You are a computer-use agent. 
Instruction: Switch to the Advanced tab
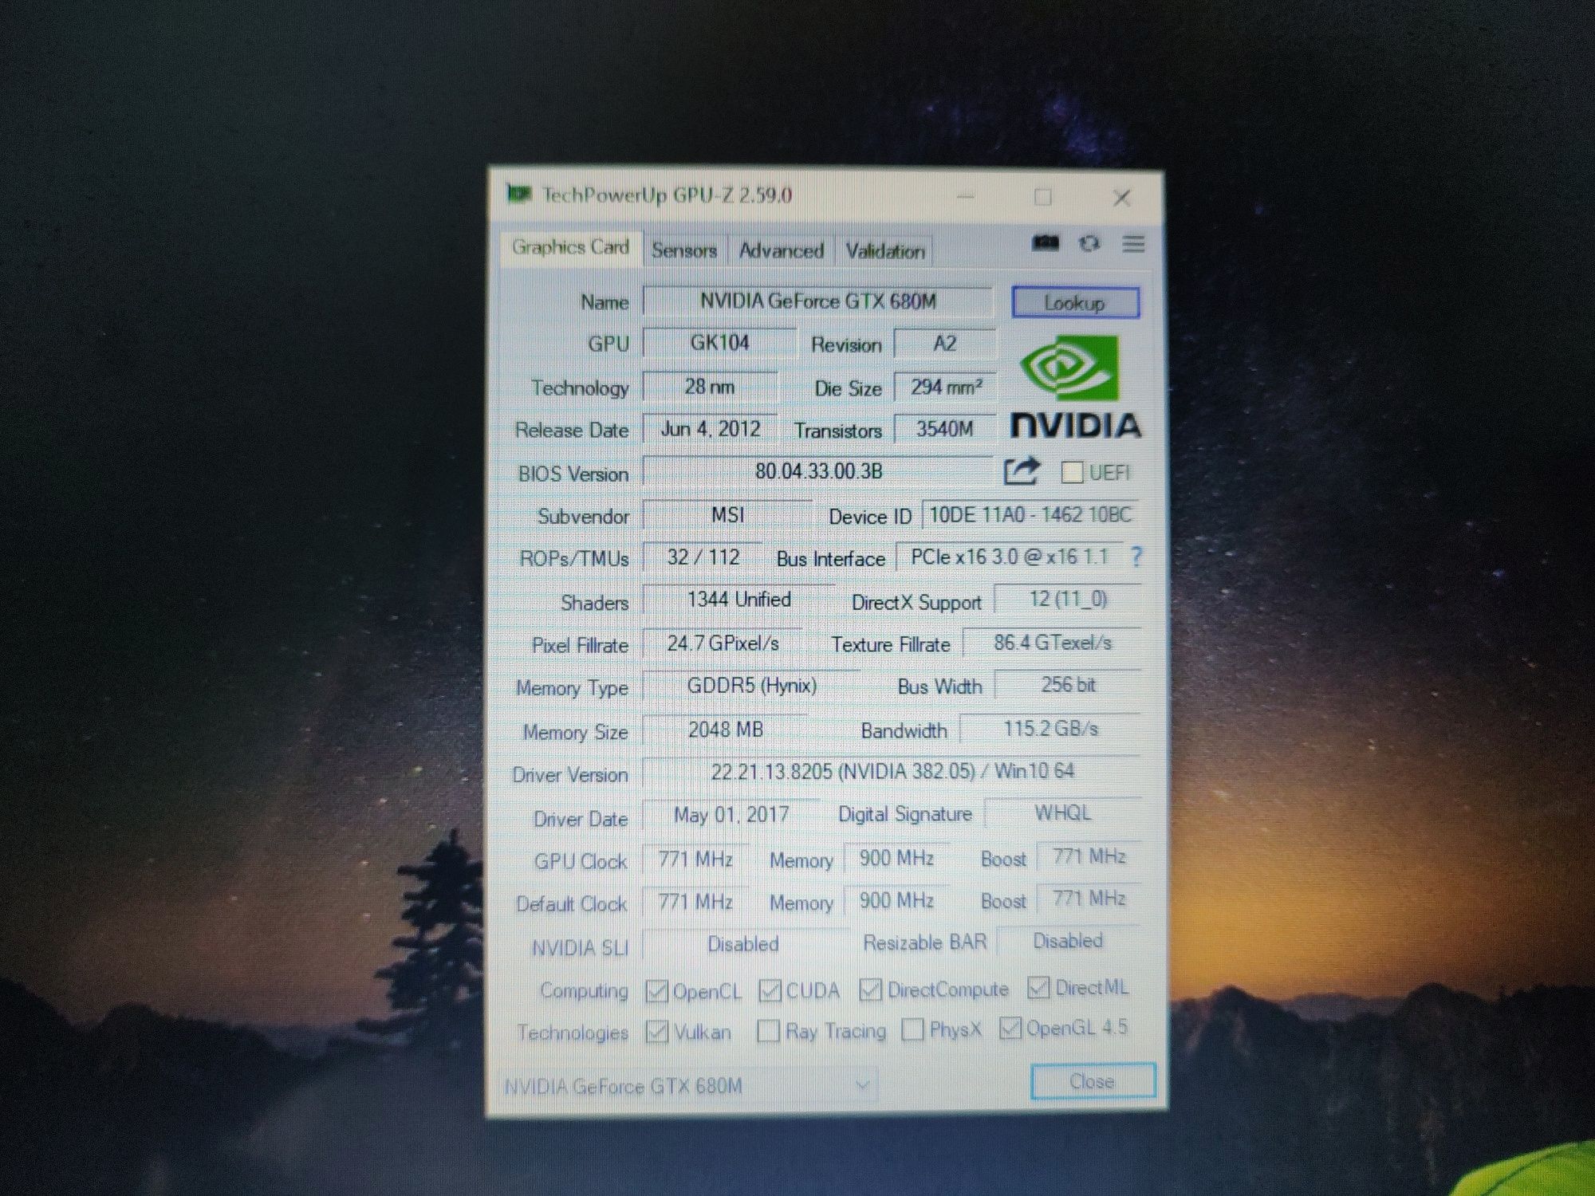point(781,250)
